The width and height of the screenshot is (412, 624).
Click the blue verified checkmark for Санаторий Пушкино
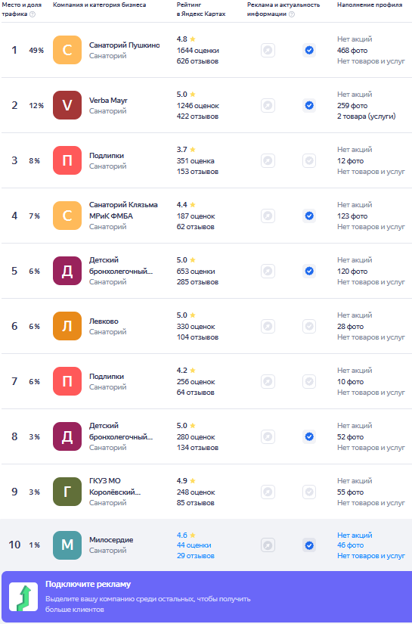click(x=309, y=50)
